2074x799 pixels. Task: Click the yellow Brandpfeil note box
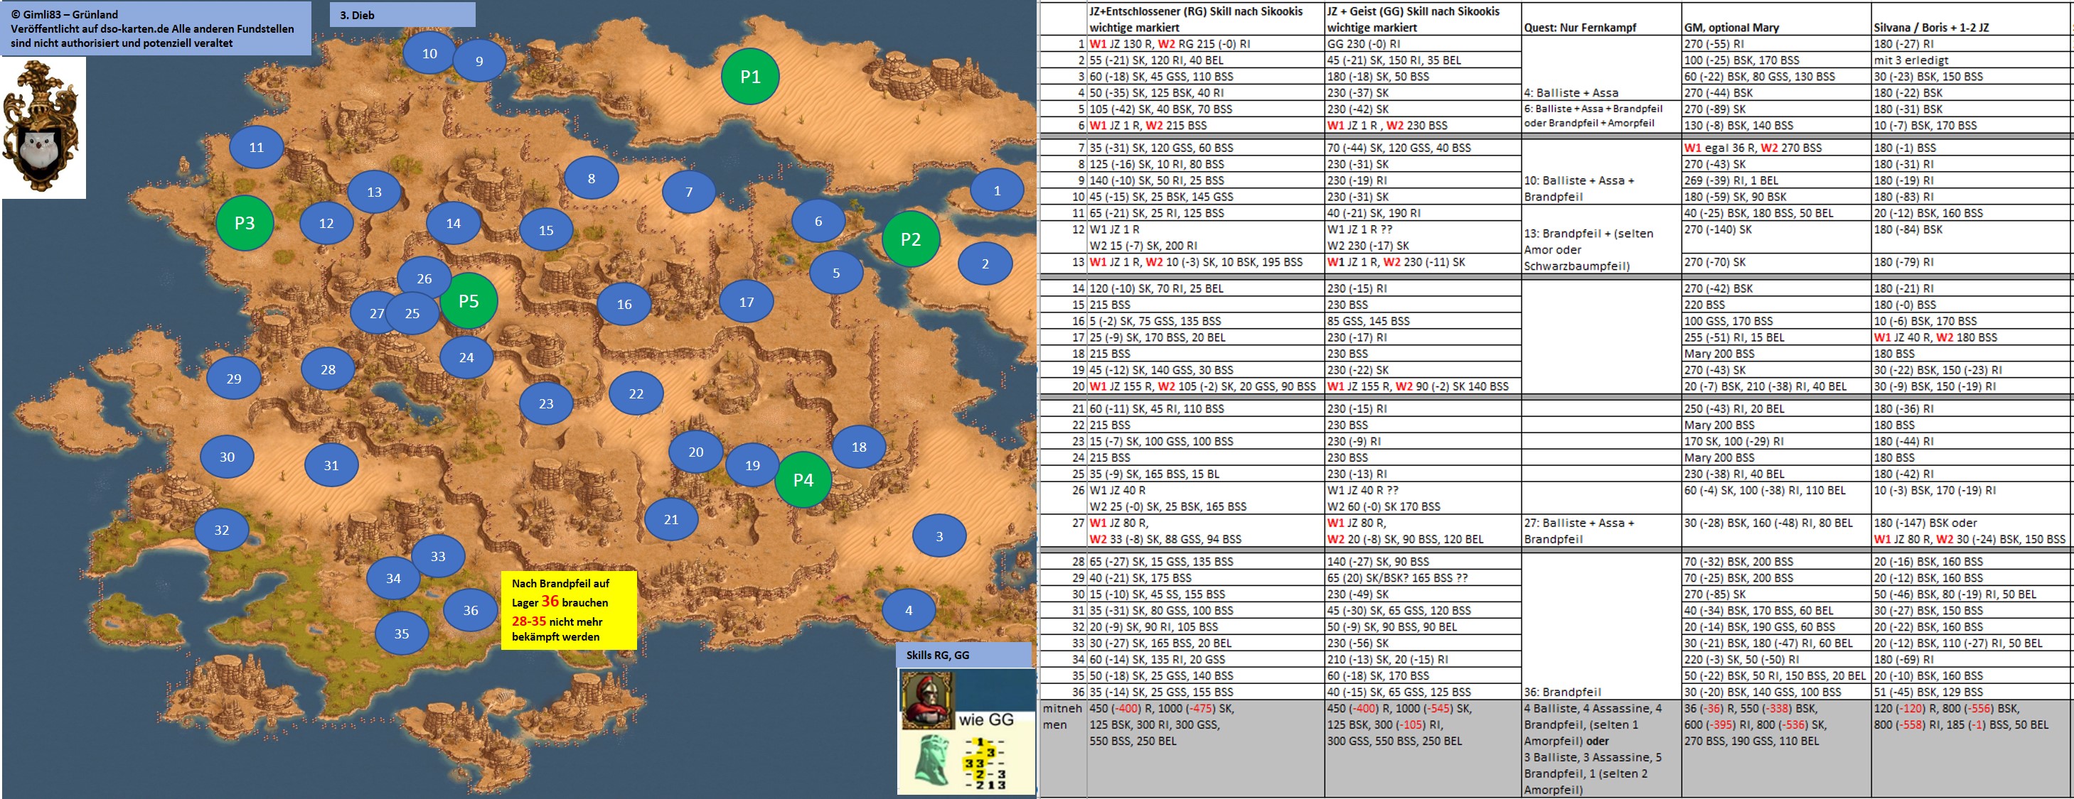(x=568, y=610)
